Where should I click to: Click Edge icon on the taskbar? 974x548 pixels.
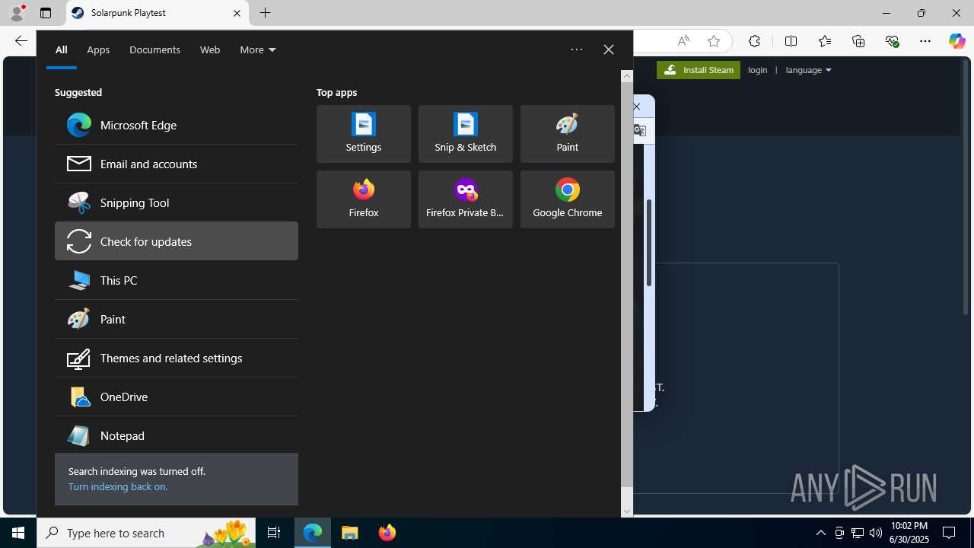click(313, 533)
